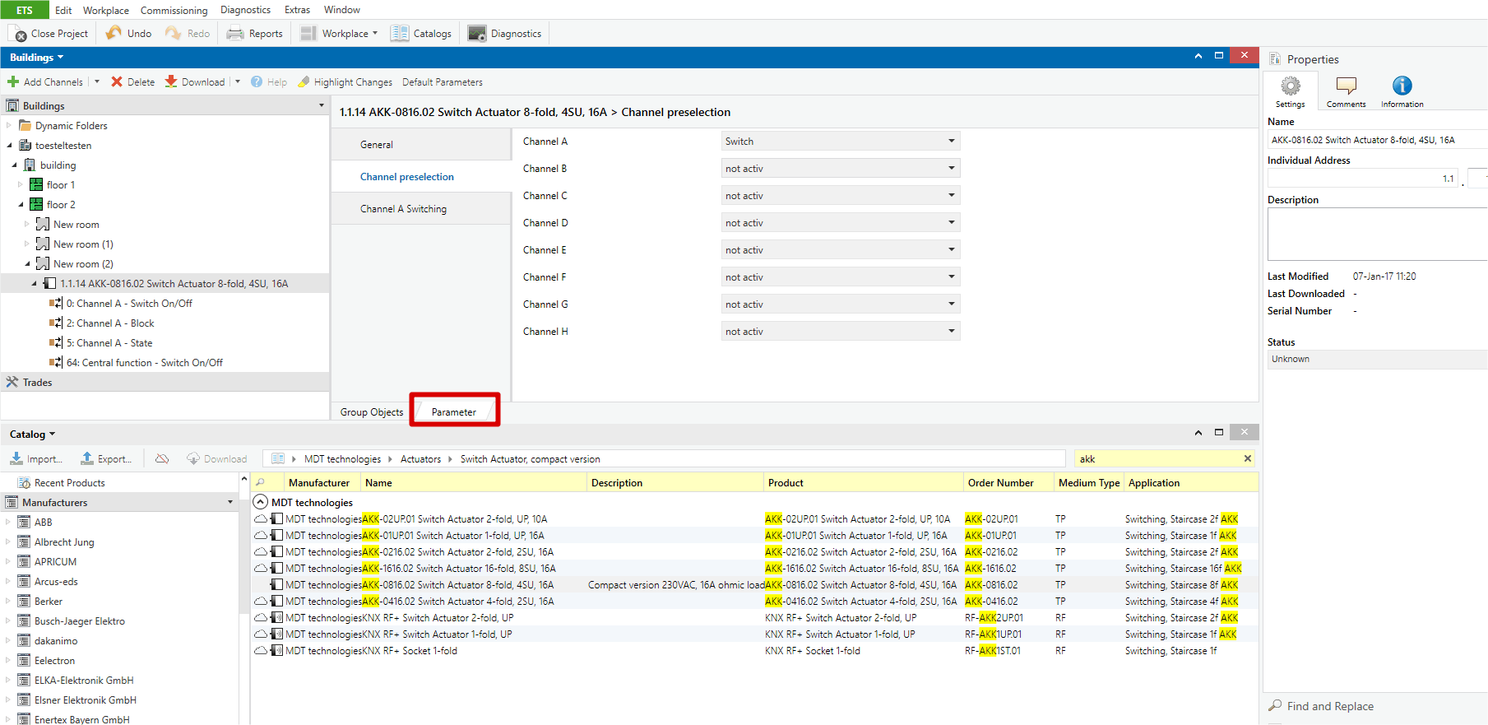Open the Channel B dropdown
This screenshot has width=1488, height=725.
pos(840,169)
